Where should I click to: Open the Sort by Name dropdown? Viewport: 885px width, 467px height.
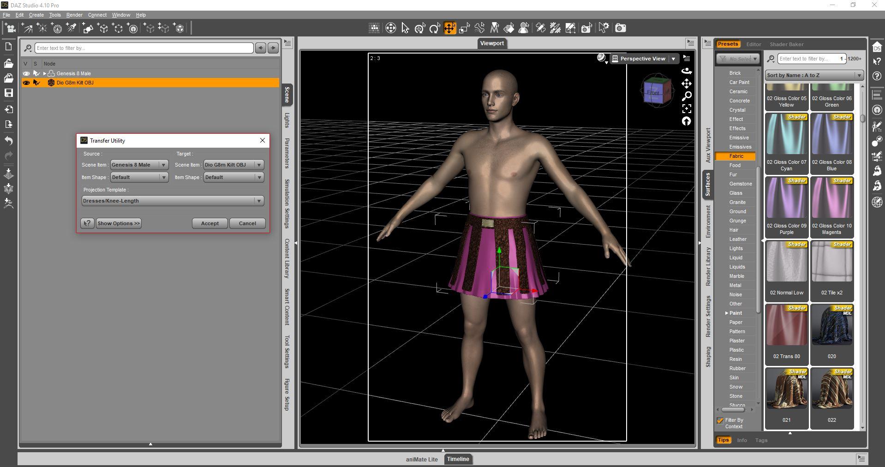pos(814,75)
